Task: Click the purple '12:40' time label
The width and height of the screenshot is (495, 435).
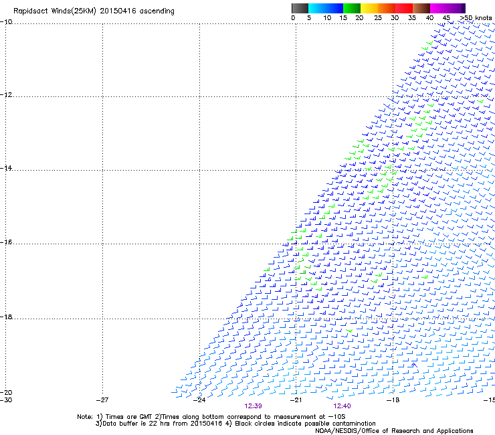Action: [342, 406]
